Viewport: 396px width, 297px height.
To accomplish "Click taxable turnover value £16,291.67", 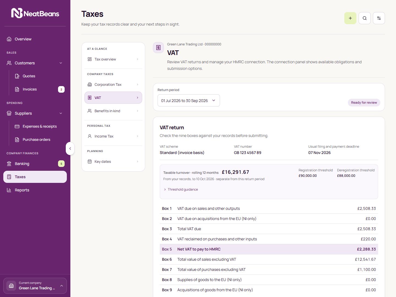I will tap(235, 172).
